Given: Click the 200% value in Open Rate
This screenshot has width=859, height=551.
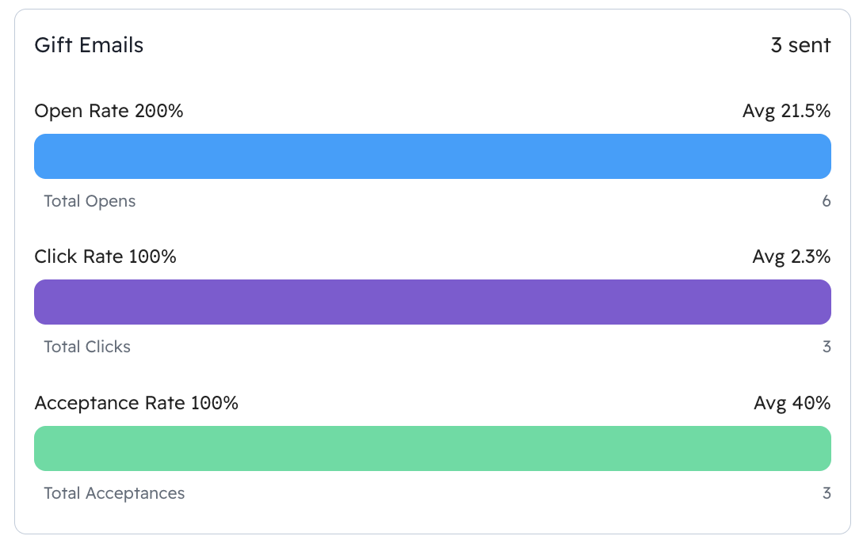Looking at the screenshot, I should 158,111.
